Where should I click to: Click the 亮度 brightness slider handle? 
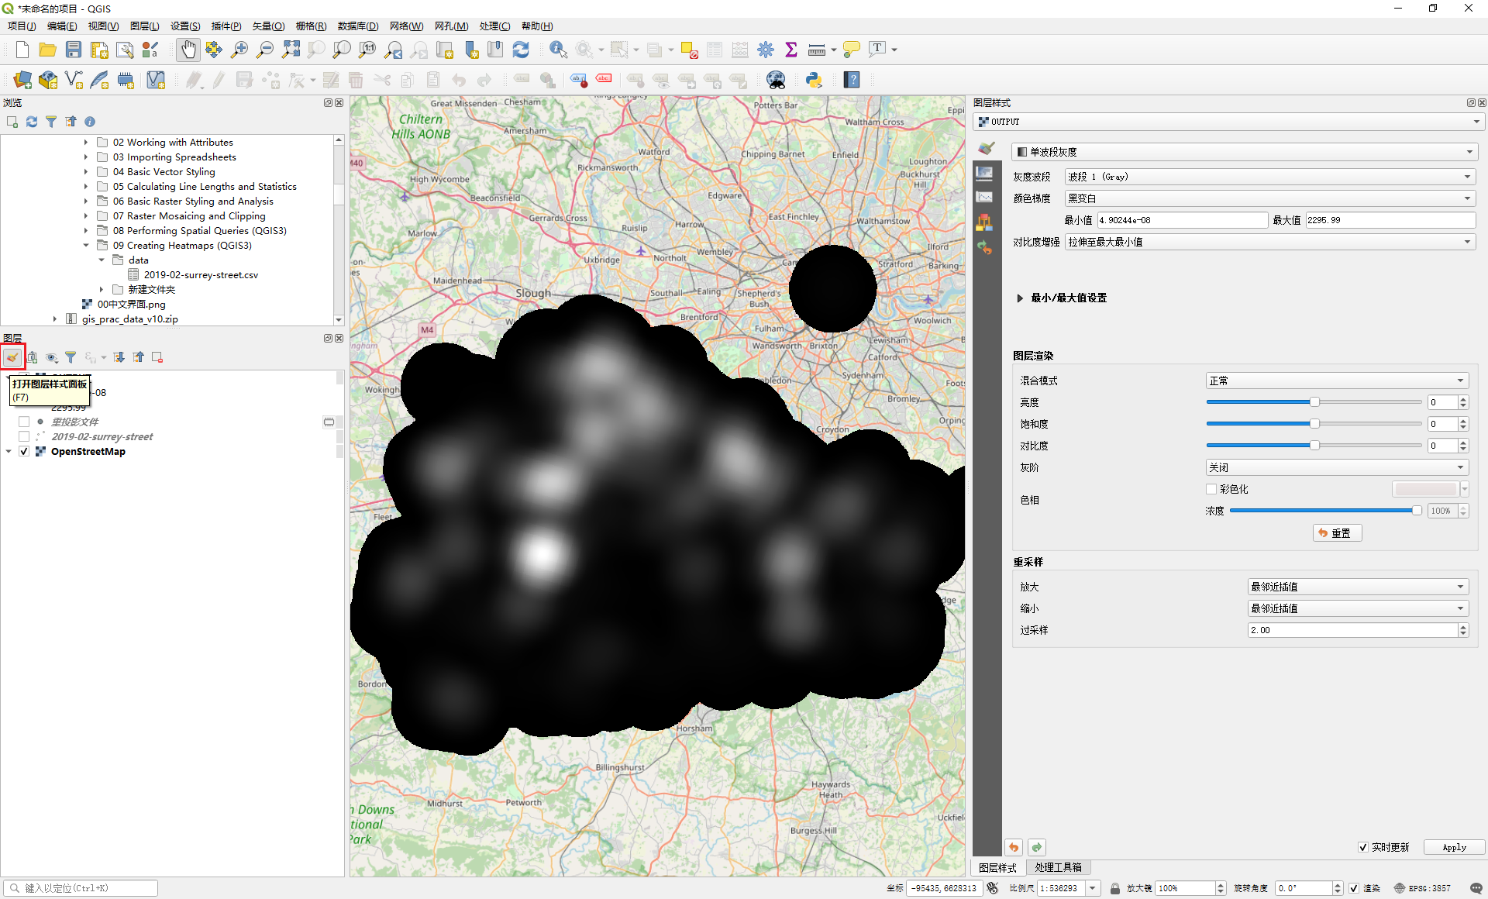pos(1314,402)
